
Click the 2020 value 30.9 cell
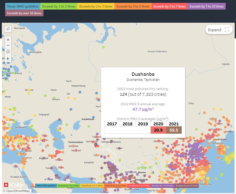coord(158,130)
